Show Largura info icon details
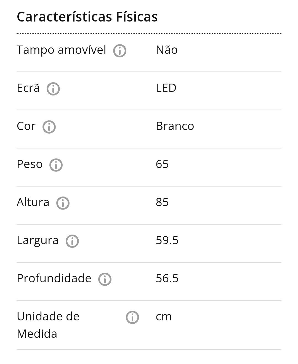 click(72, 241)
